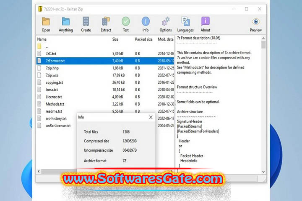Open Options gear icon
Viewport: 302px width, 201px height.
point(165,21)
